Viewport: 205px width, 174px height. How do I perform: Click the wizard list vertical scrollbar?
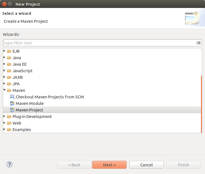(201, 104)
